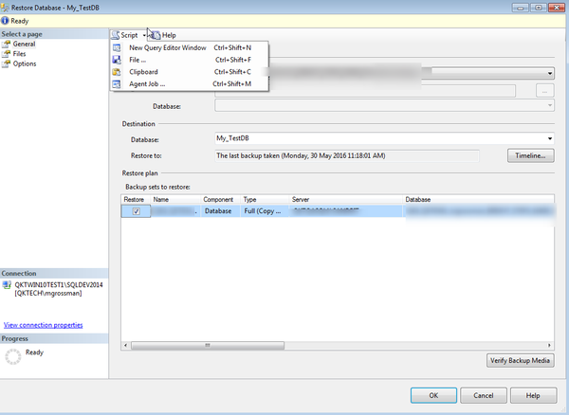Click the Help toolbar button

point(164,35)
